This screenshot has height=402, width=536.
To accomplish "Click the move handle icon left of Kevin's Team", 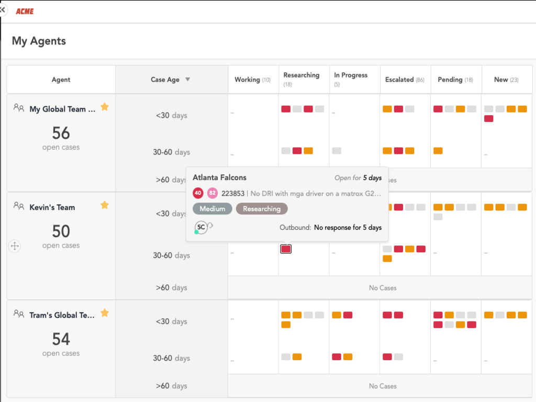I will (x=15, y=246).
